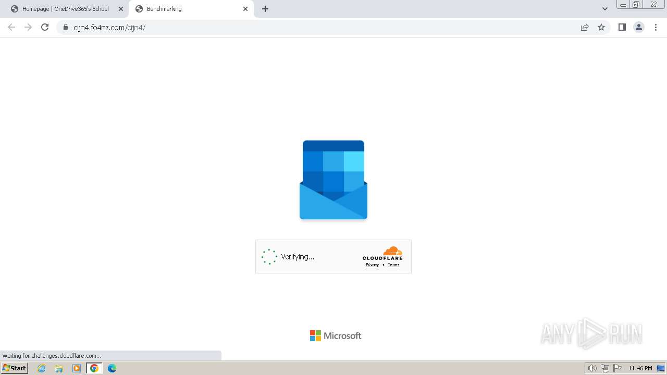Click the Outlook envelope logo
The image size is (667, 375).
(333, 180)
